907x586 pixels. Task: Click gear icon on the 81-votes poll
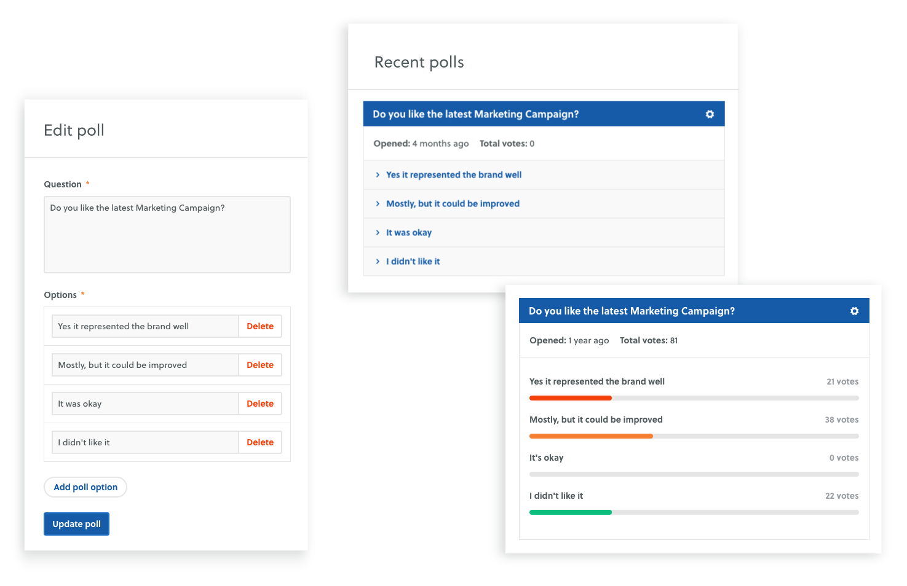point(854,311)
